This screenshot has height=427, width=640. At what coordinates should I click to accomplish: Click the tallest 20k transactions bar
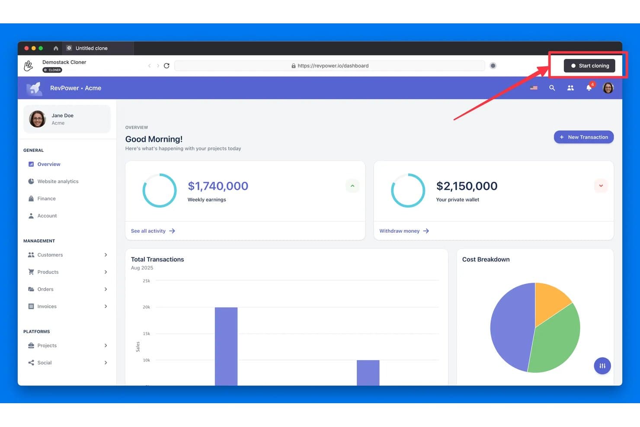coord(226,346)
